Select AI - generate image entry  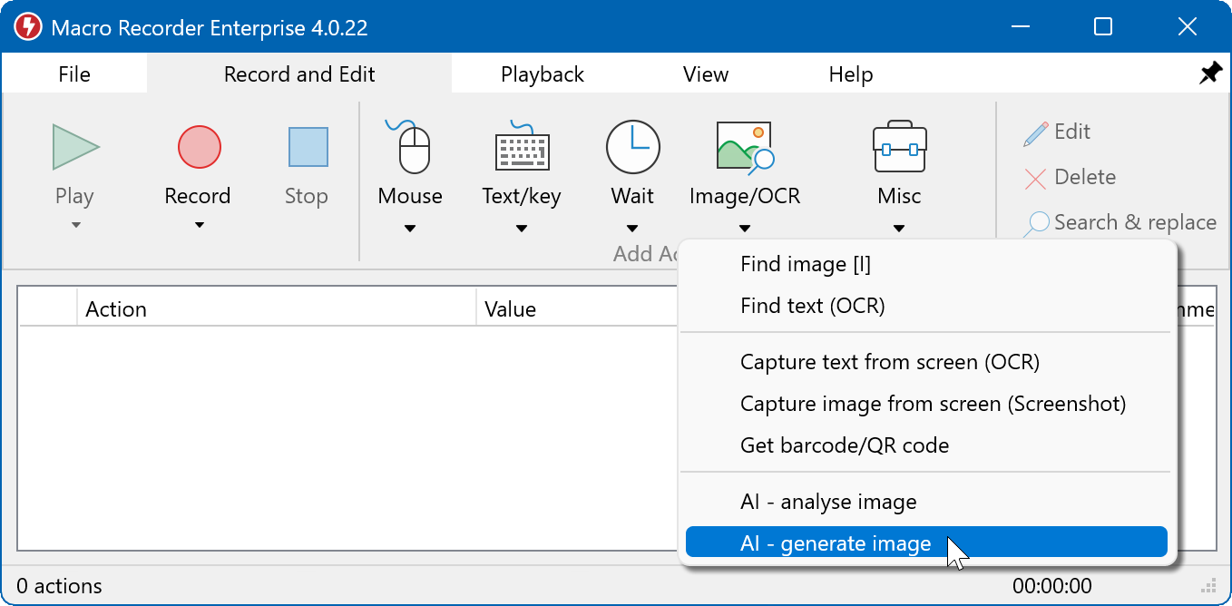click(926, 542)
